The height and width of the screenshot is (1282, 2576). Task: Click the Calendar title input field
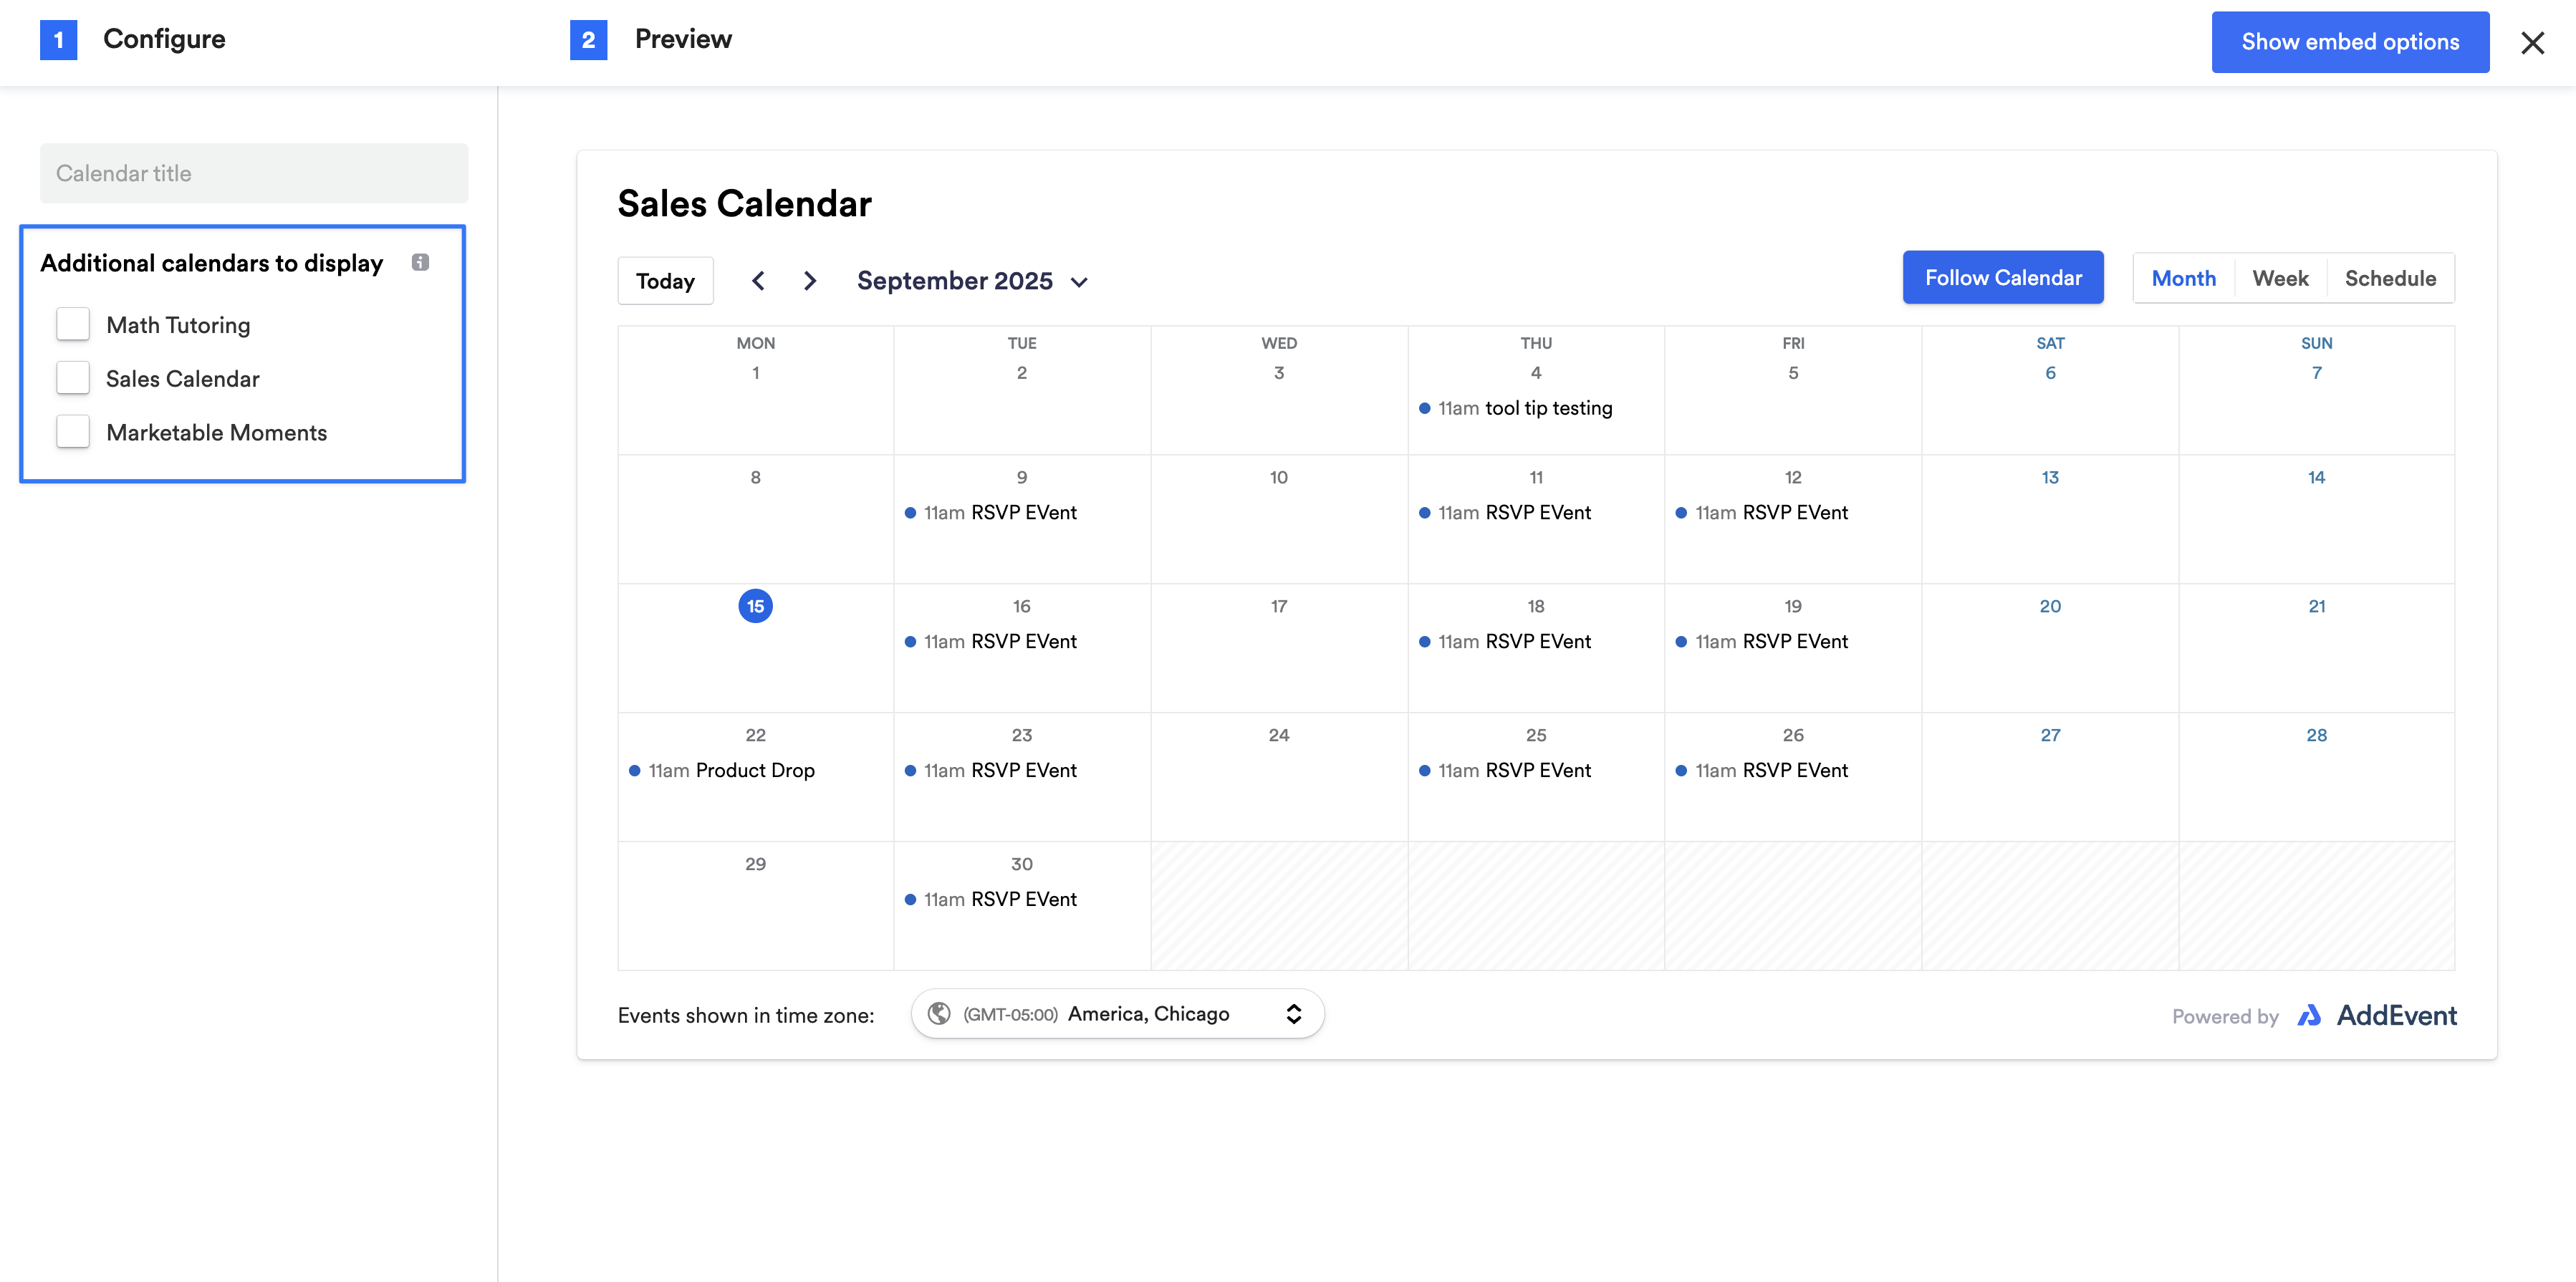click(x=254, y=174)
